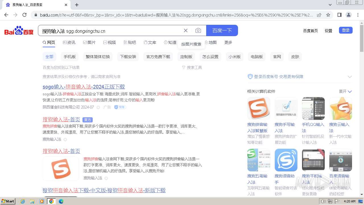This screenshot has width=364, height=205.
Task: Select the 皮肤 filter chip
Action: click(295, 57)
